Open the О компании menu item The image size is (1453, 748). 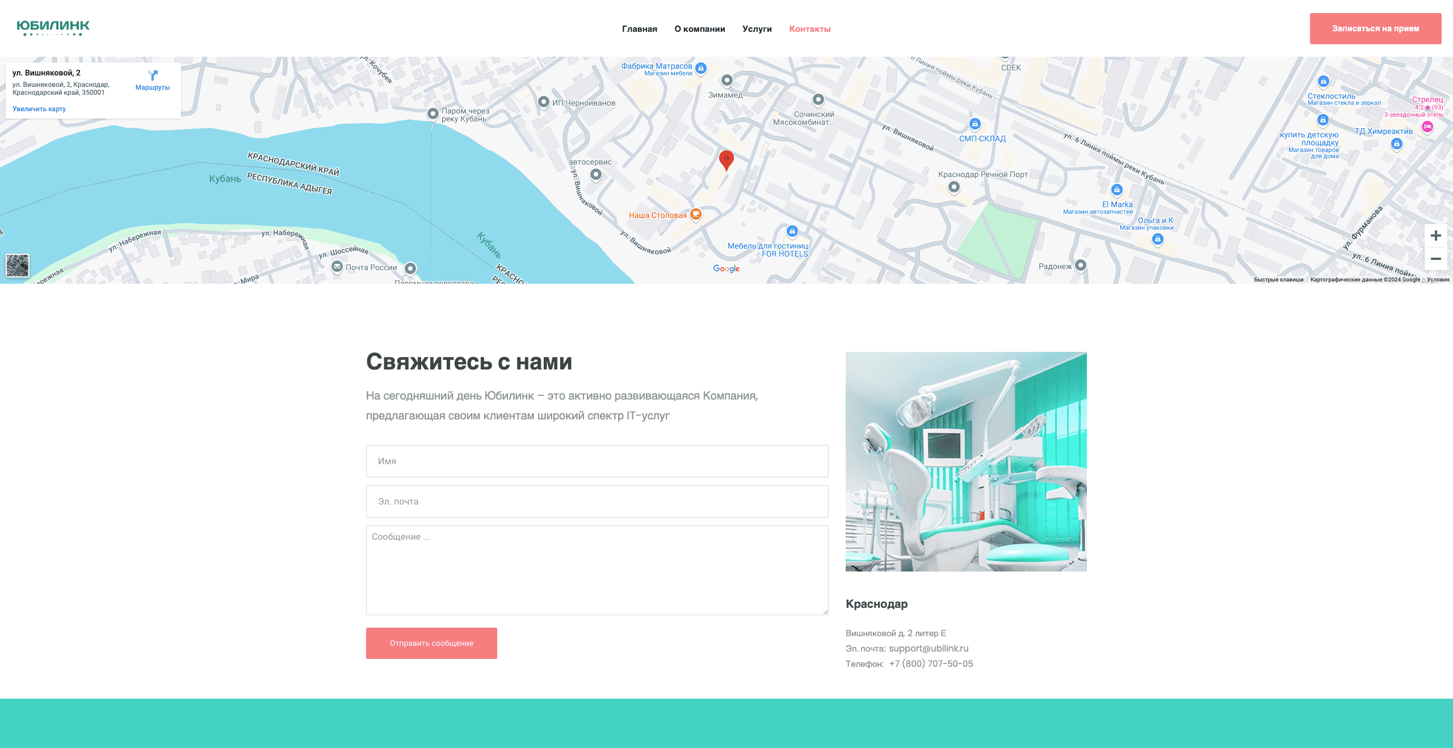[x=699, y=29]
